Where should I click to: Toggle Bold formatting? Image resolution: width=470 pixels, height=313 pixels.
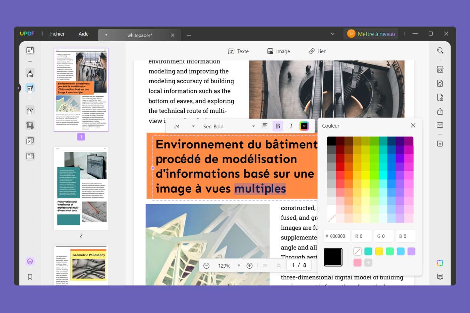278,126
